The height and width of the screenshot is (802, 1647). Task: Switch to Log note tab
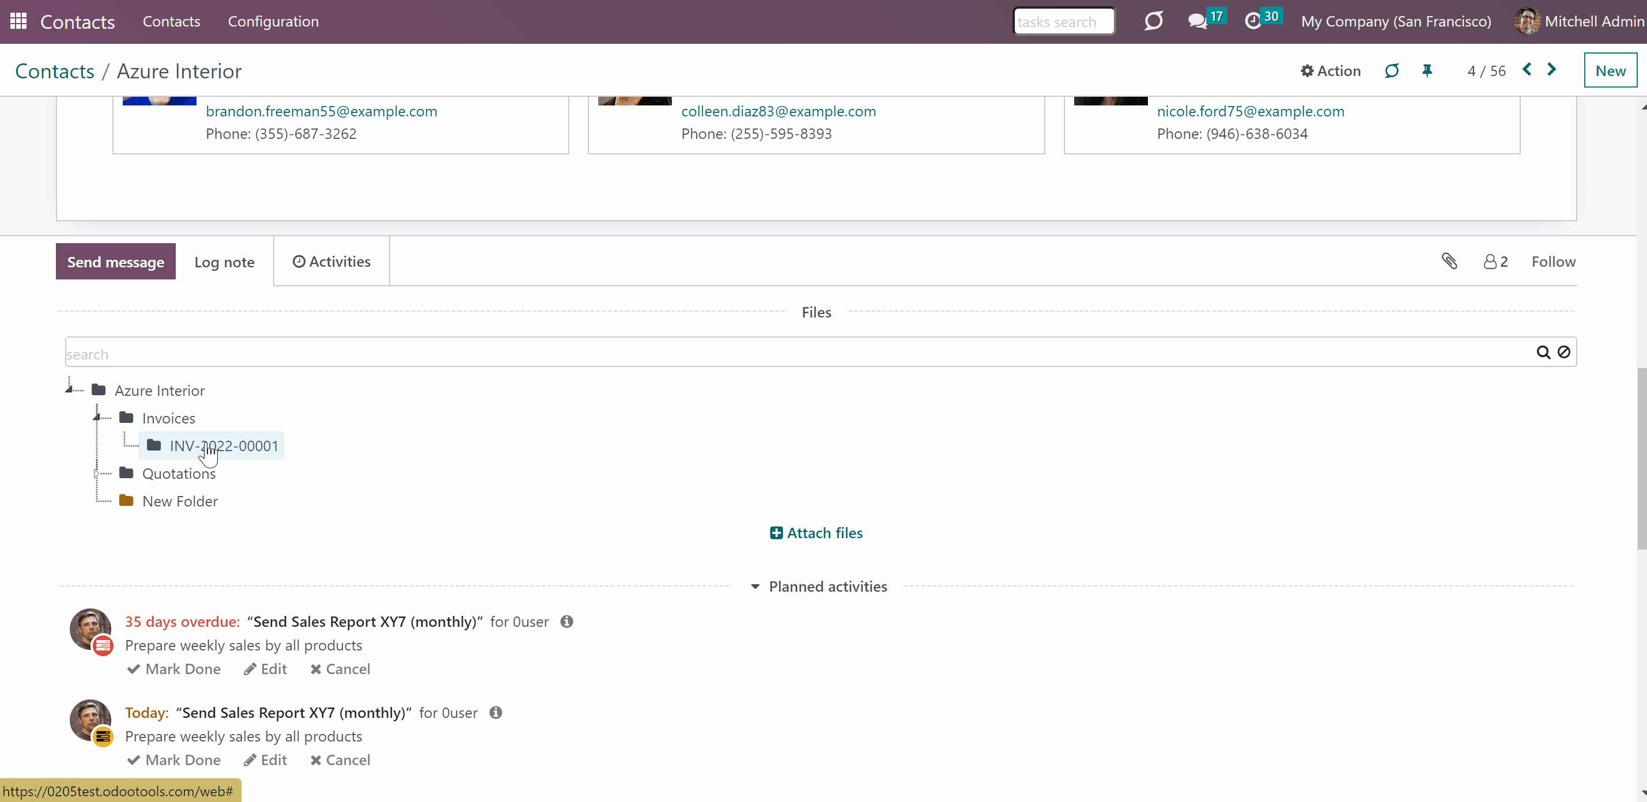point(224,262)
